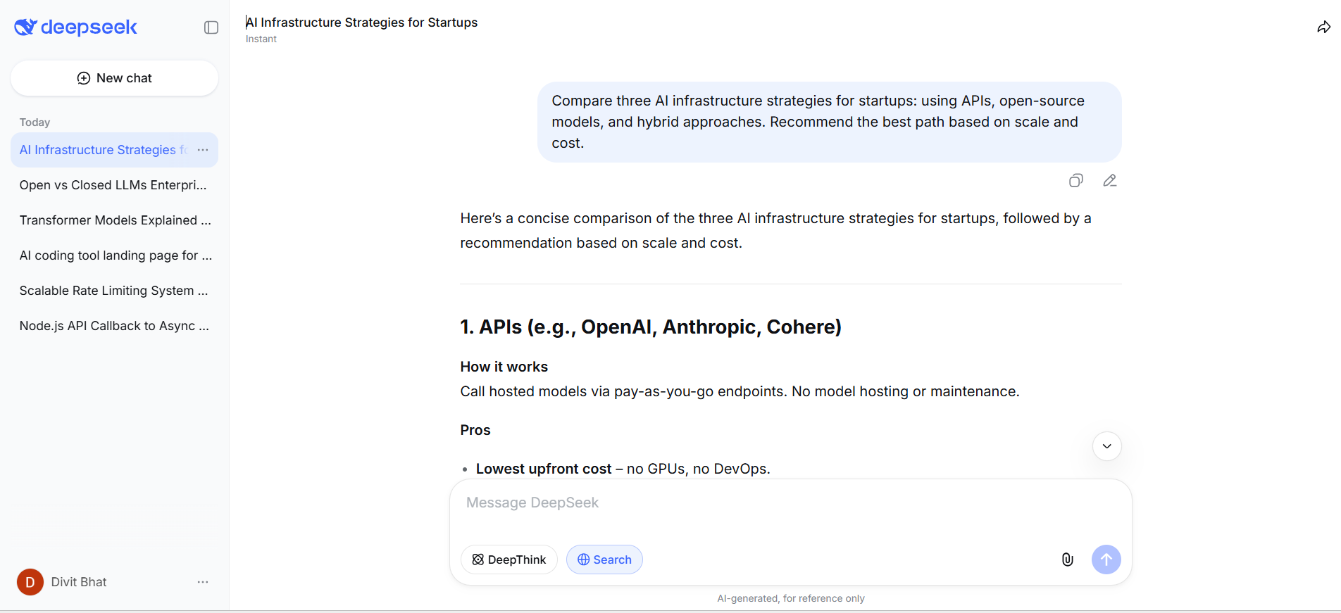This screenshot has height=613, width=1341.
Task: Toggle the Search mode
Action: (604, 560)
